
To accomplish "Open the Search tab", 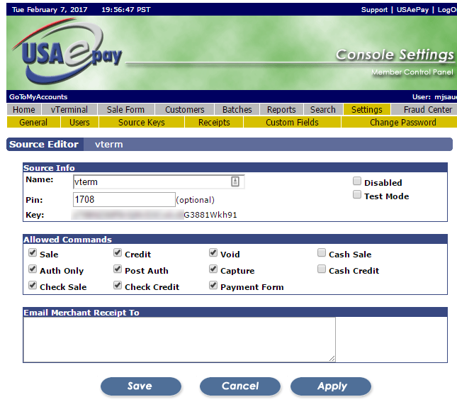I will tap(323, 110).
